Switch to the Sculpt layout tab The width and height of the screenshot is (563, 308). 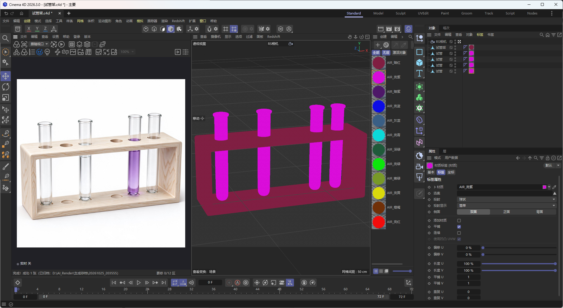[401, 13]
